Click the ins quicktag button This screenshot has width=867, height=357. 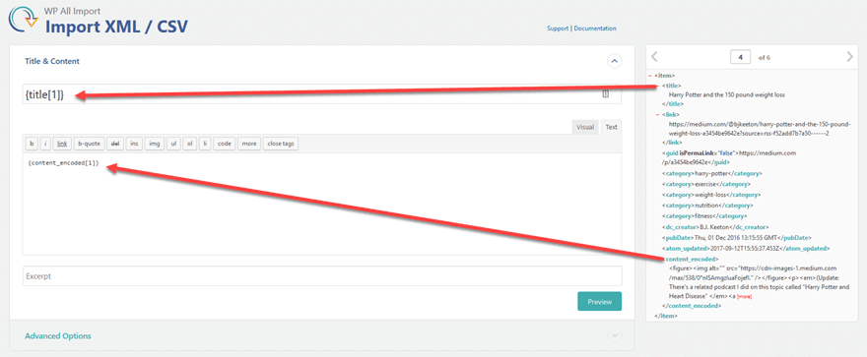134,144
